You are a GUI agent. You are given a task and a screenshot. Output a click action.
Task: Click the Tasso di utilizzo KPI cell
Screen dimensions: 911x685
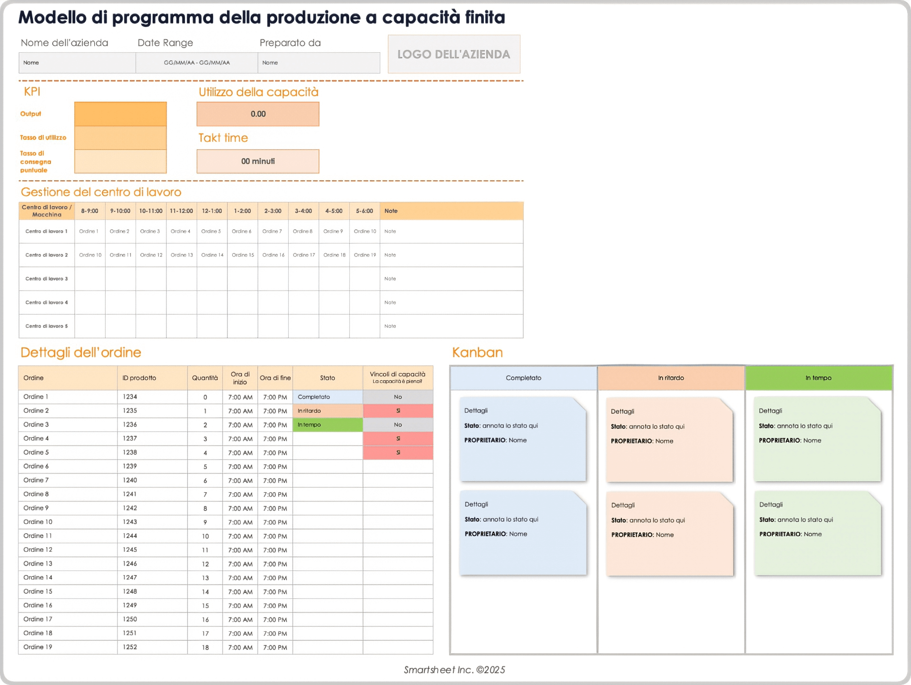[120, 137]
